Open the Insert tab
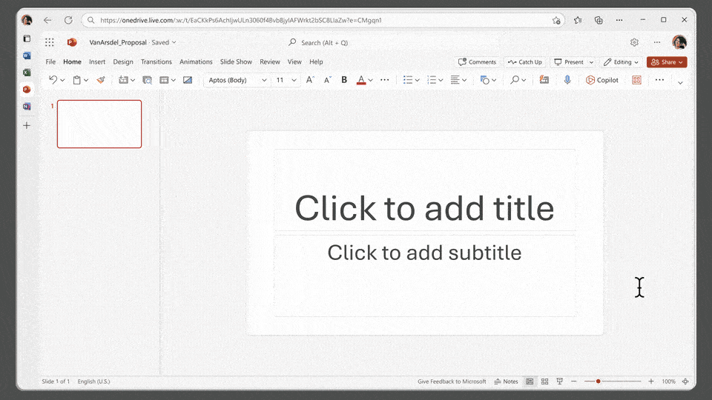The image size is (712, 400). 97,62
